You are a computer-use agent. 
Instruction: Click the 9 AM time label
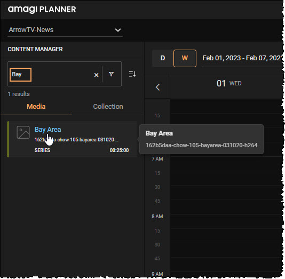click(157, 274)
